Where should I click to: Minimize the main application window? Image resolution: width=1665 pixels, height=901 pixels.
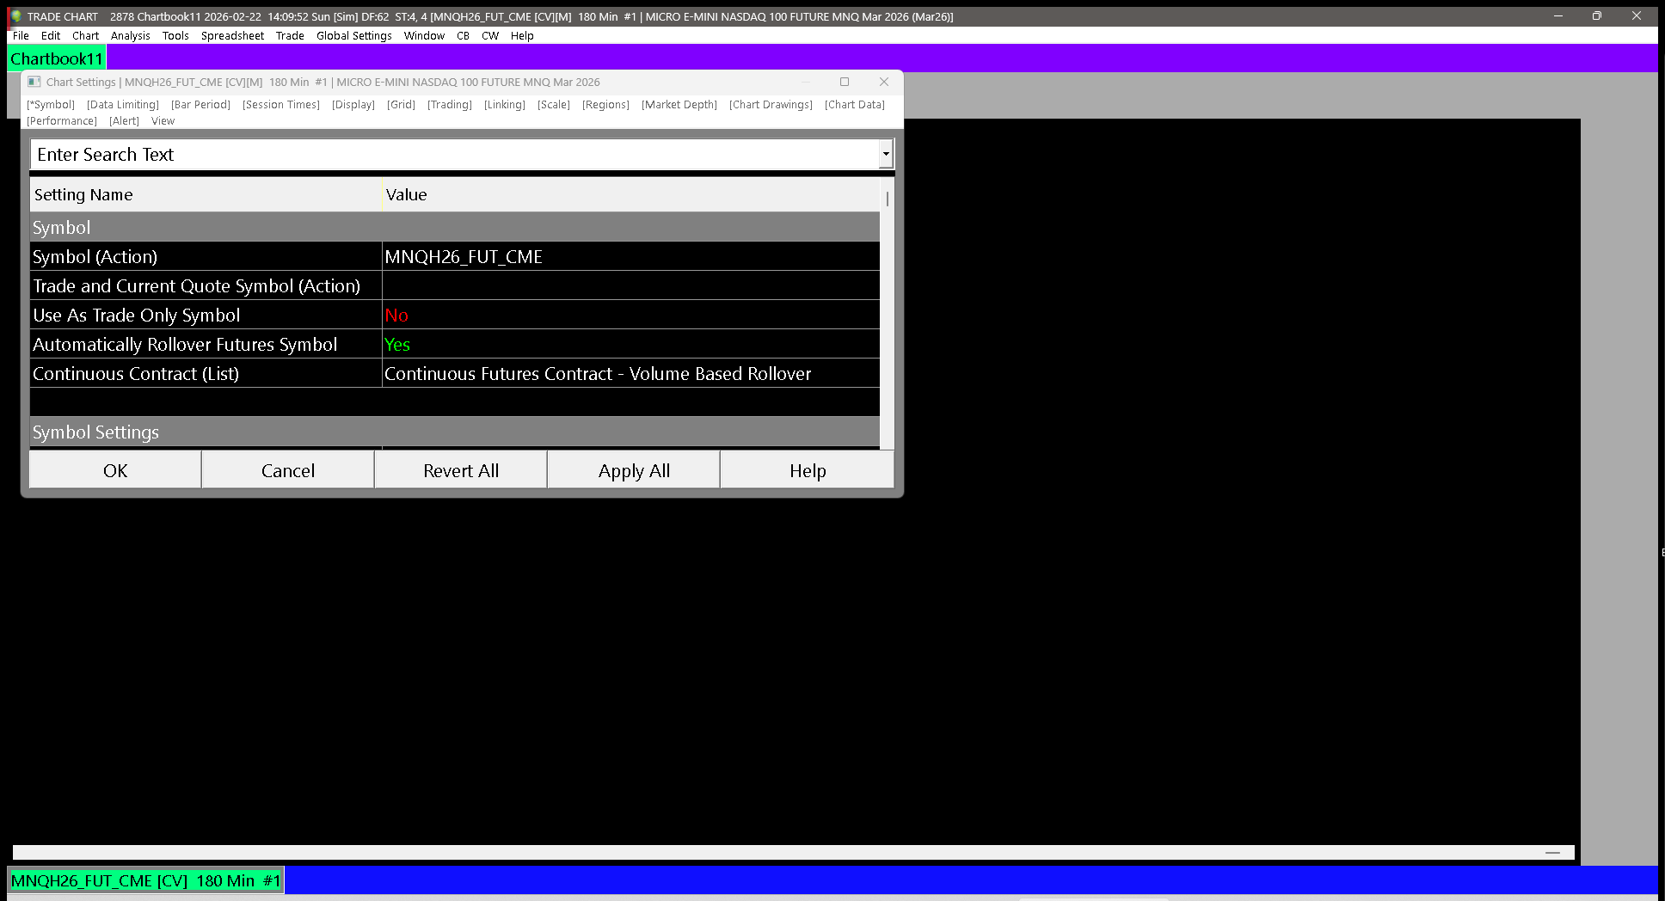pos(1557,15)
